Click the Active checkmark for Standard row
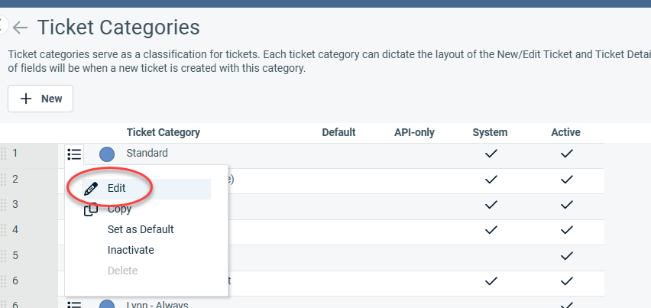The width and height of the screenshot is (651, 308). (x=565, y=154)
